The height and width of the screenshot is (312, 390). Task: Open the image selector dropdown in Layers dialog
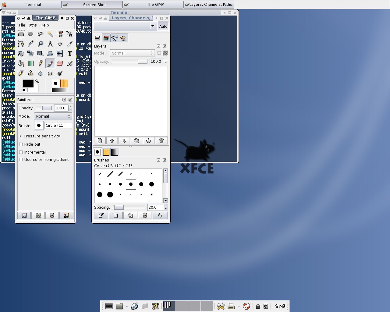click(x=125, y=26)
